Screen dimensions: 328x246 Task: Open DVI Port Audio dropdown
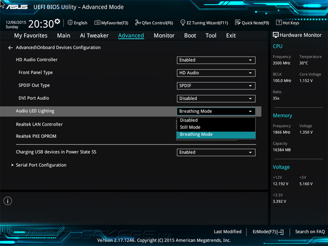pyautogui.click(x=216, y=98)
